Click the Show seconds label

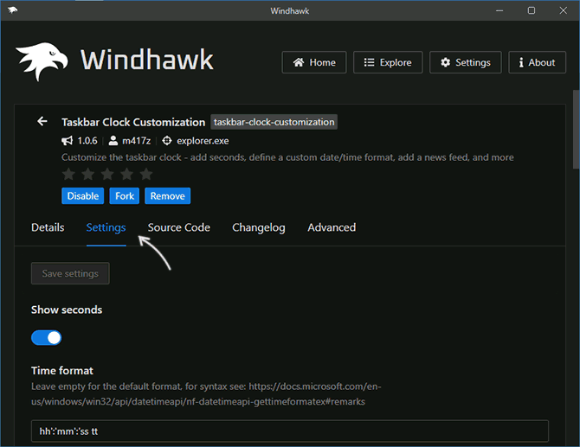(x=67, y=310)
